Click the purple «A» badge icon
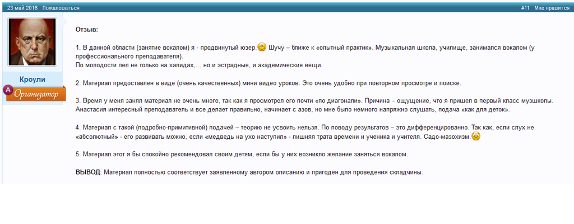This screenshot has height=224, width=574. coord(8,90)
